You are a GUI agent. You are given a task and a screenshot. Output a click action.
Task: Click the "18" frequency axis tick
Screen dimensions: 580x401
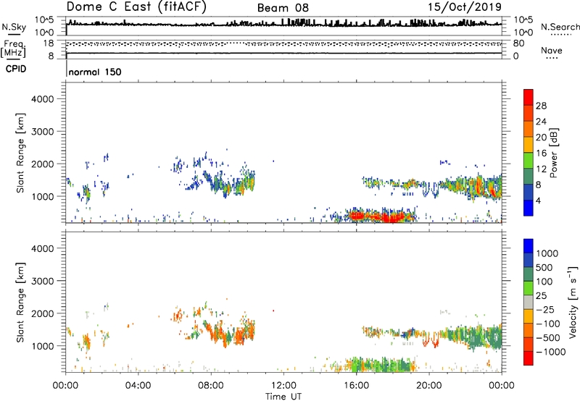pyautogui.click(x=49, y=43)
